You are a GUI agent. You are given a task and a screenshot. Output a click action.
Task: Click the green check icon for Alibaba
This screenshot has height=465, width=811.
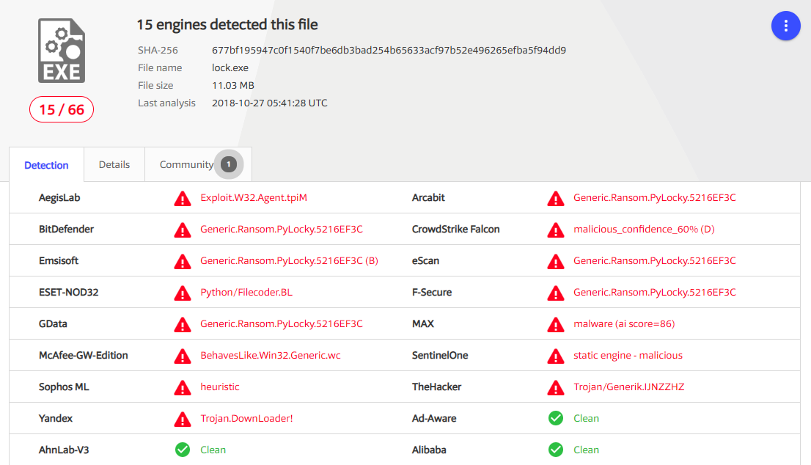[556, 450]
